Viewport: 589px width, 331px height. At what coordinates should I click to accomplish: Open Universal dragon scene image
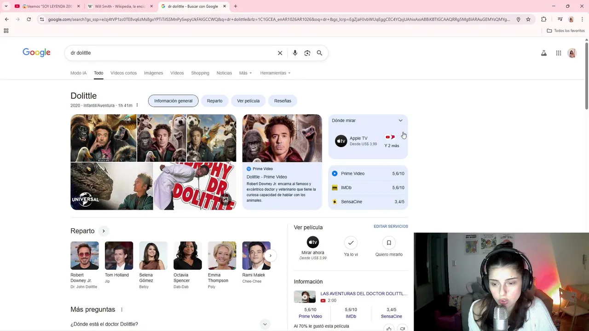[111, 186]
